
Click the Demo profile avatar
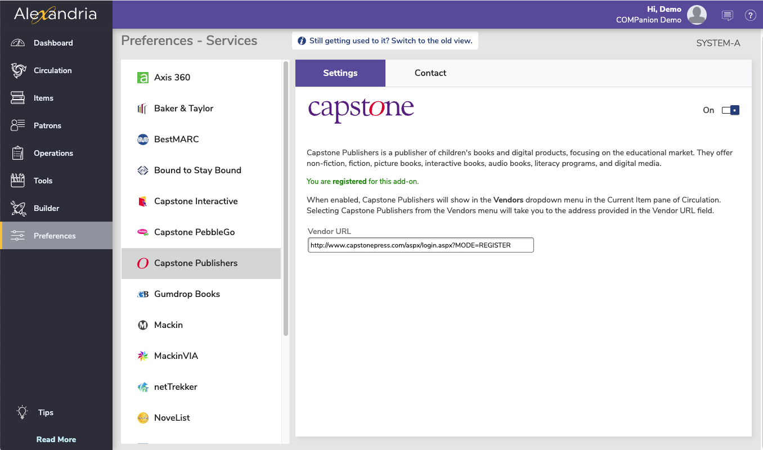pyautogui.click(x=697, y=15)
